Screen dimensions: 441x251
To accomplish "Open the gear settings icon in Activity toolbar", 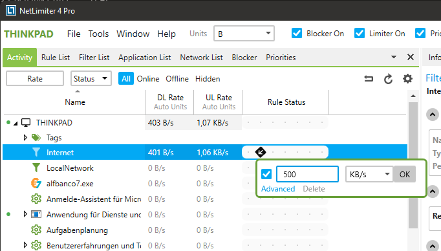I will click(x=407, y=79).
